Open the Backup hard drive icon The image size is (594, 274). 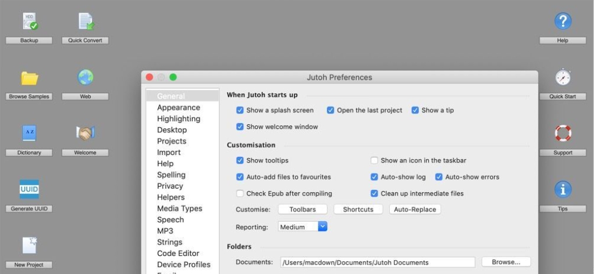click(30, 21)
